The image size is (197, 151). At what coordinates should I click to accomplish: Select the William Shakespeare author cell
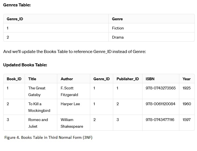coord(72,123)
